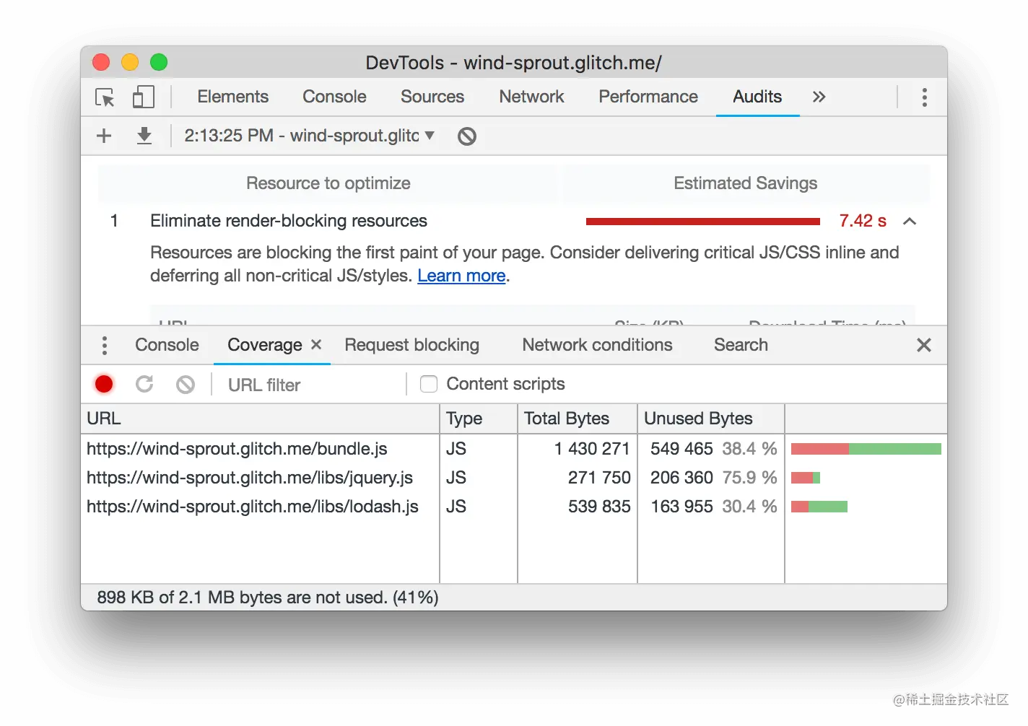The width and height of the screenshot is (1028, 726).
Task: Click the Resource to optimize heading
Action: [x=328, y=183]
